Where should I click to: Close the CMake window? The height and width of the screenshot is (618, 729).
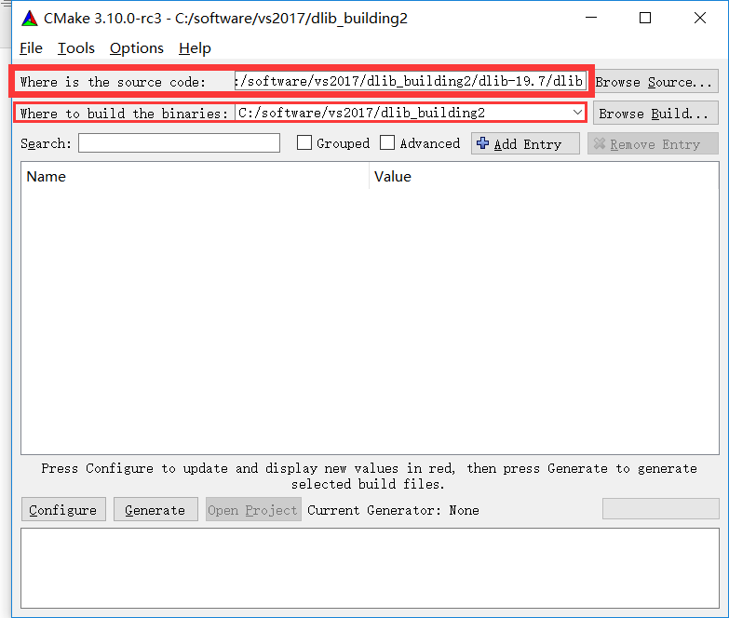point(700,18)
